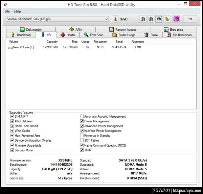The height and width of the screenshot is (194, 203).
Task: Switch to the Disk monitor tab
Action: tap(31, 29)
